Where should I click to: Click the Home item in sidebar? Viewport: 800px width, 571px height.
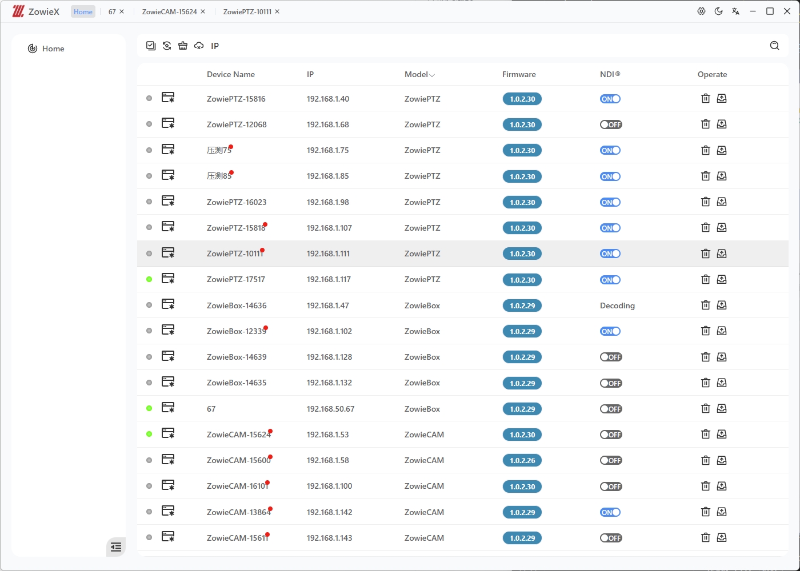[53, 49]
